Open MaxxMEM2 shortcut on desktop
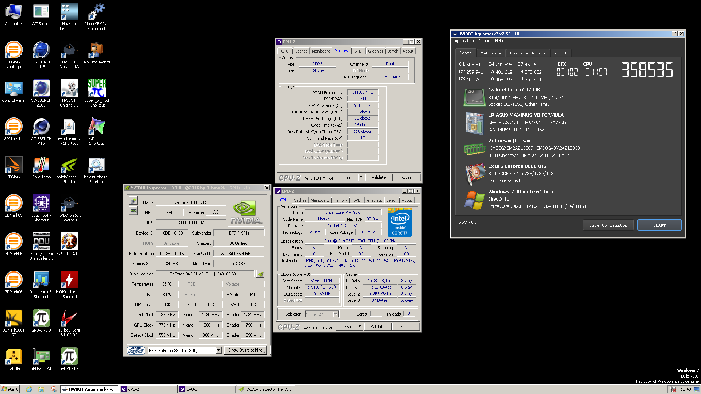This screenshot has height=394, width=701. tap(97, 17)
